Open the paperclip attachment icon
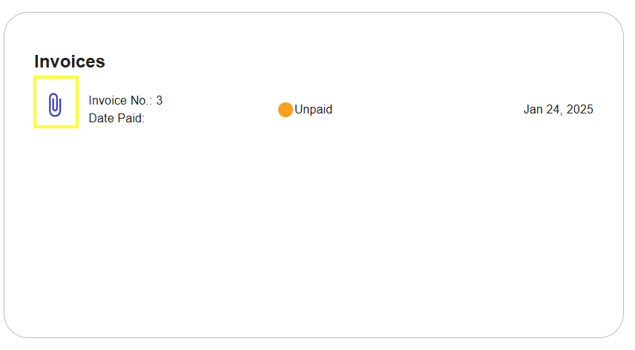Viewport: 635px width, 350px height. 55,105
